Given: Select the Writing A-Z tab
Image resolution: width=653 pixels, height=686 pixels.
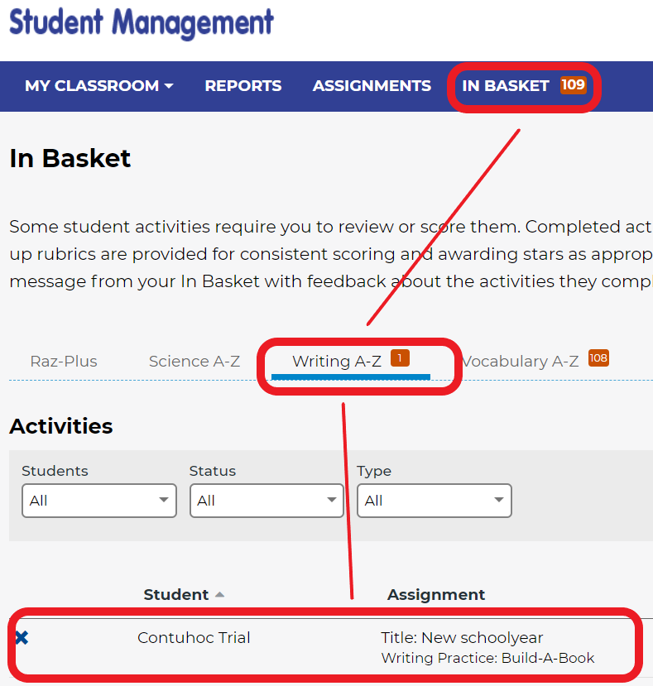Looking at the screenshot, I should pos(337,362).
